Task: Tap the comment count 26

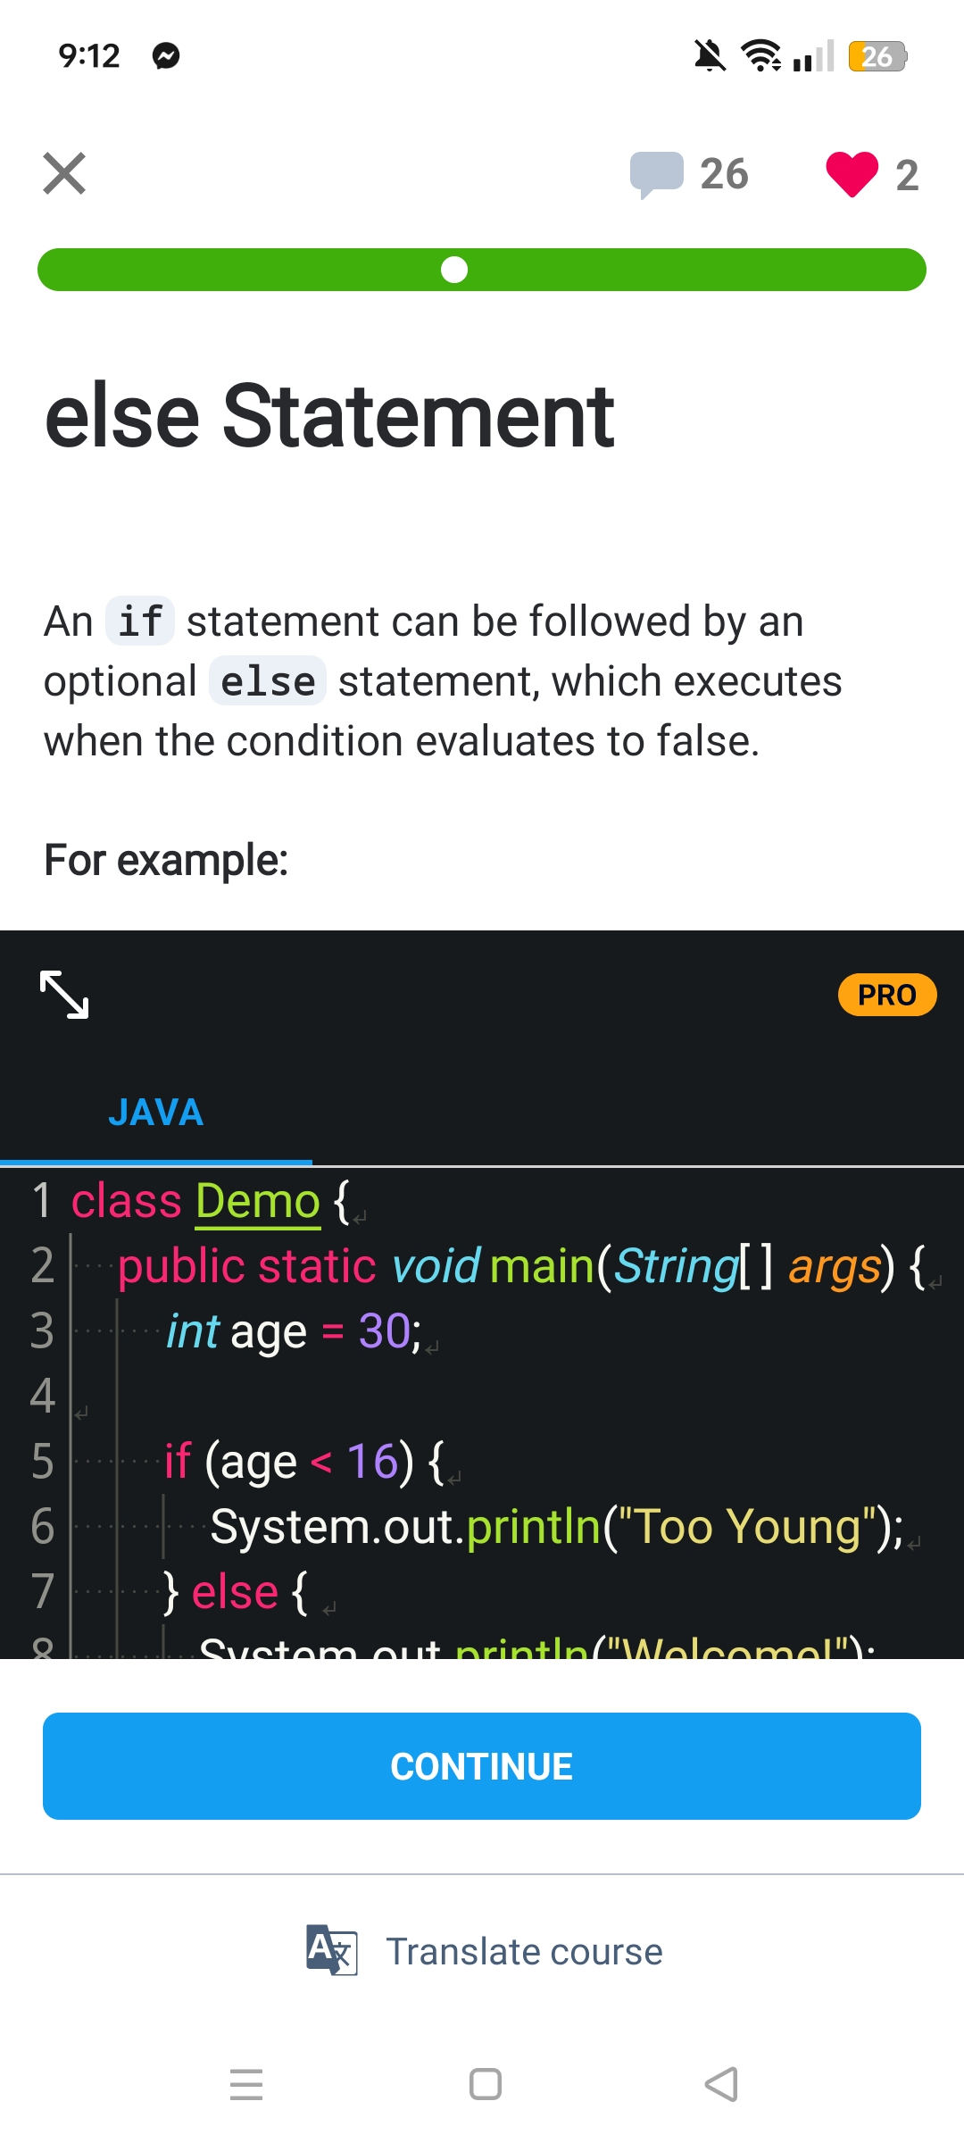Action: pyautogui.click(x=724, y=174)
